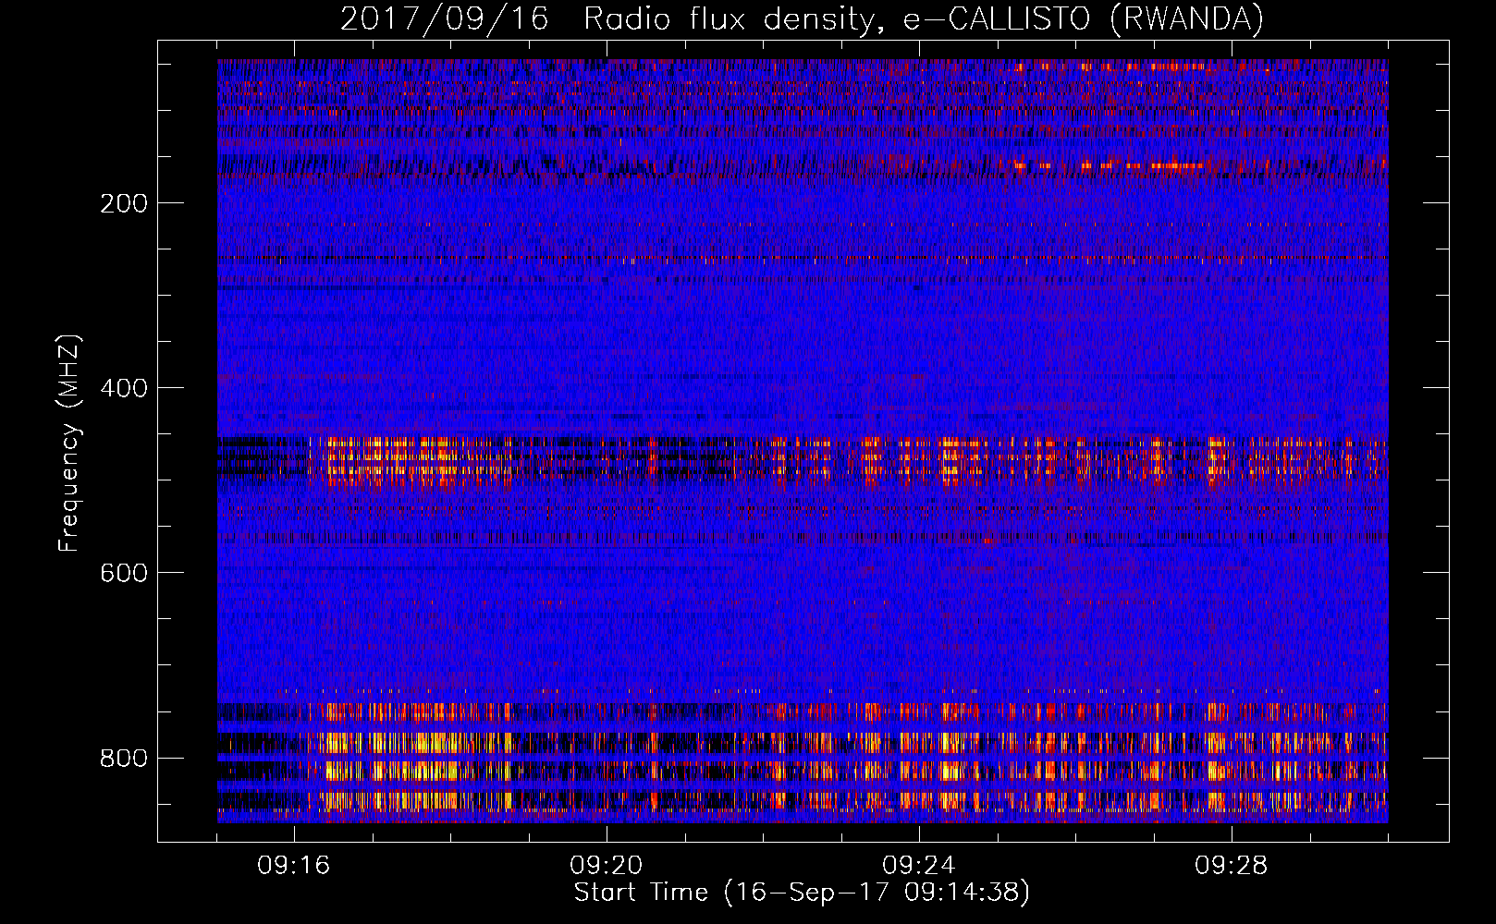
Task: Click the plot title 'Radio flux density, e-CALLISTO (RWANDA)'
Action: tap(924, 19)
